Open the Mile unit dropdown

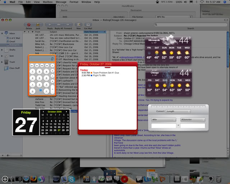[164, 120]
